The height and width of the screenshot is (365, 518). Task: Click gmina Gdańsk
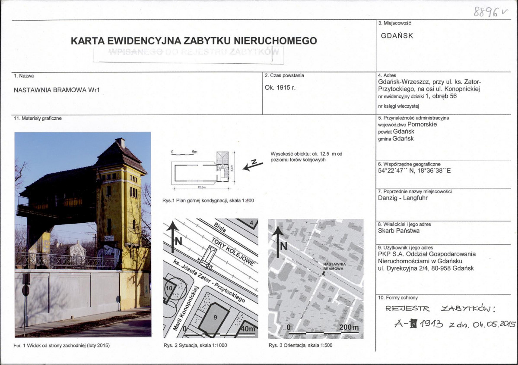coord(396,139)
